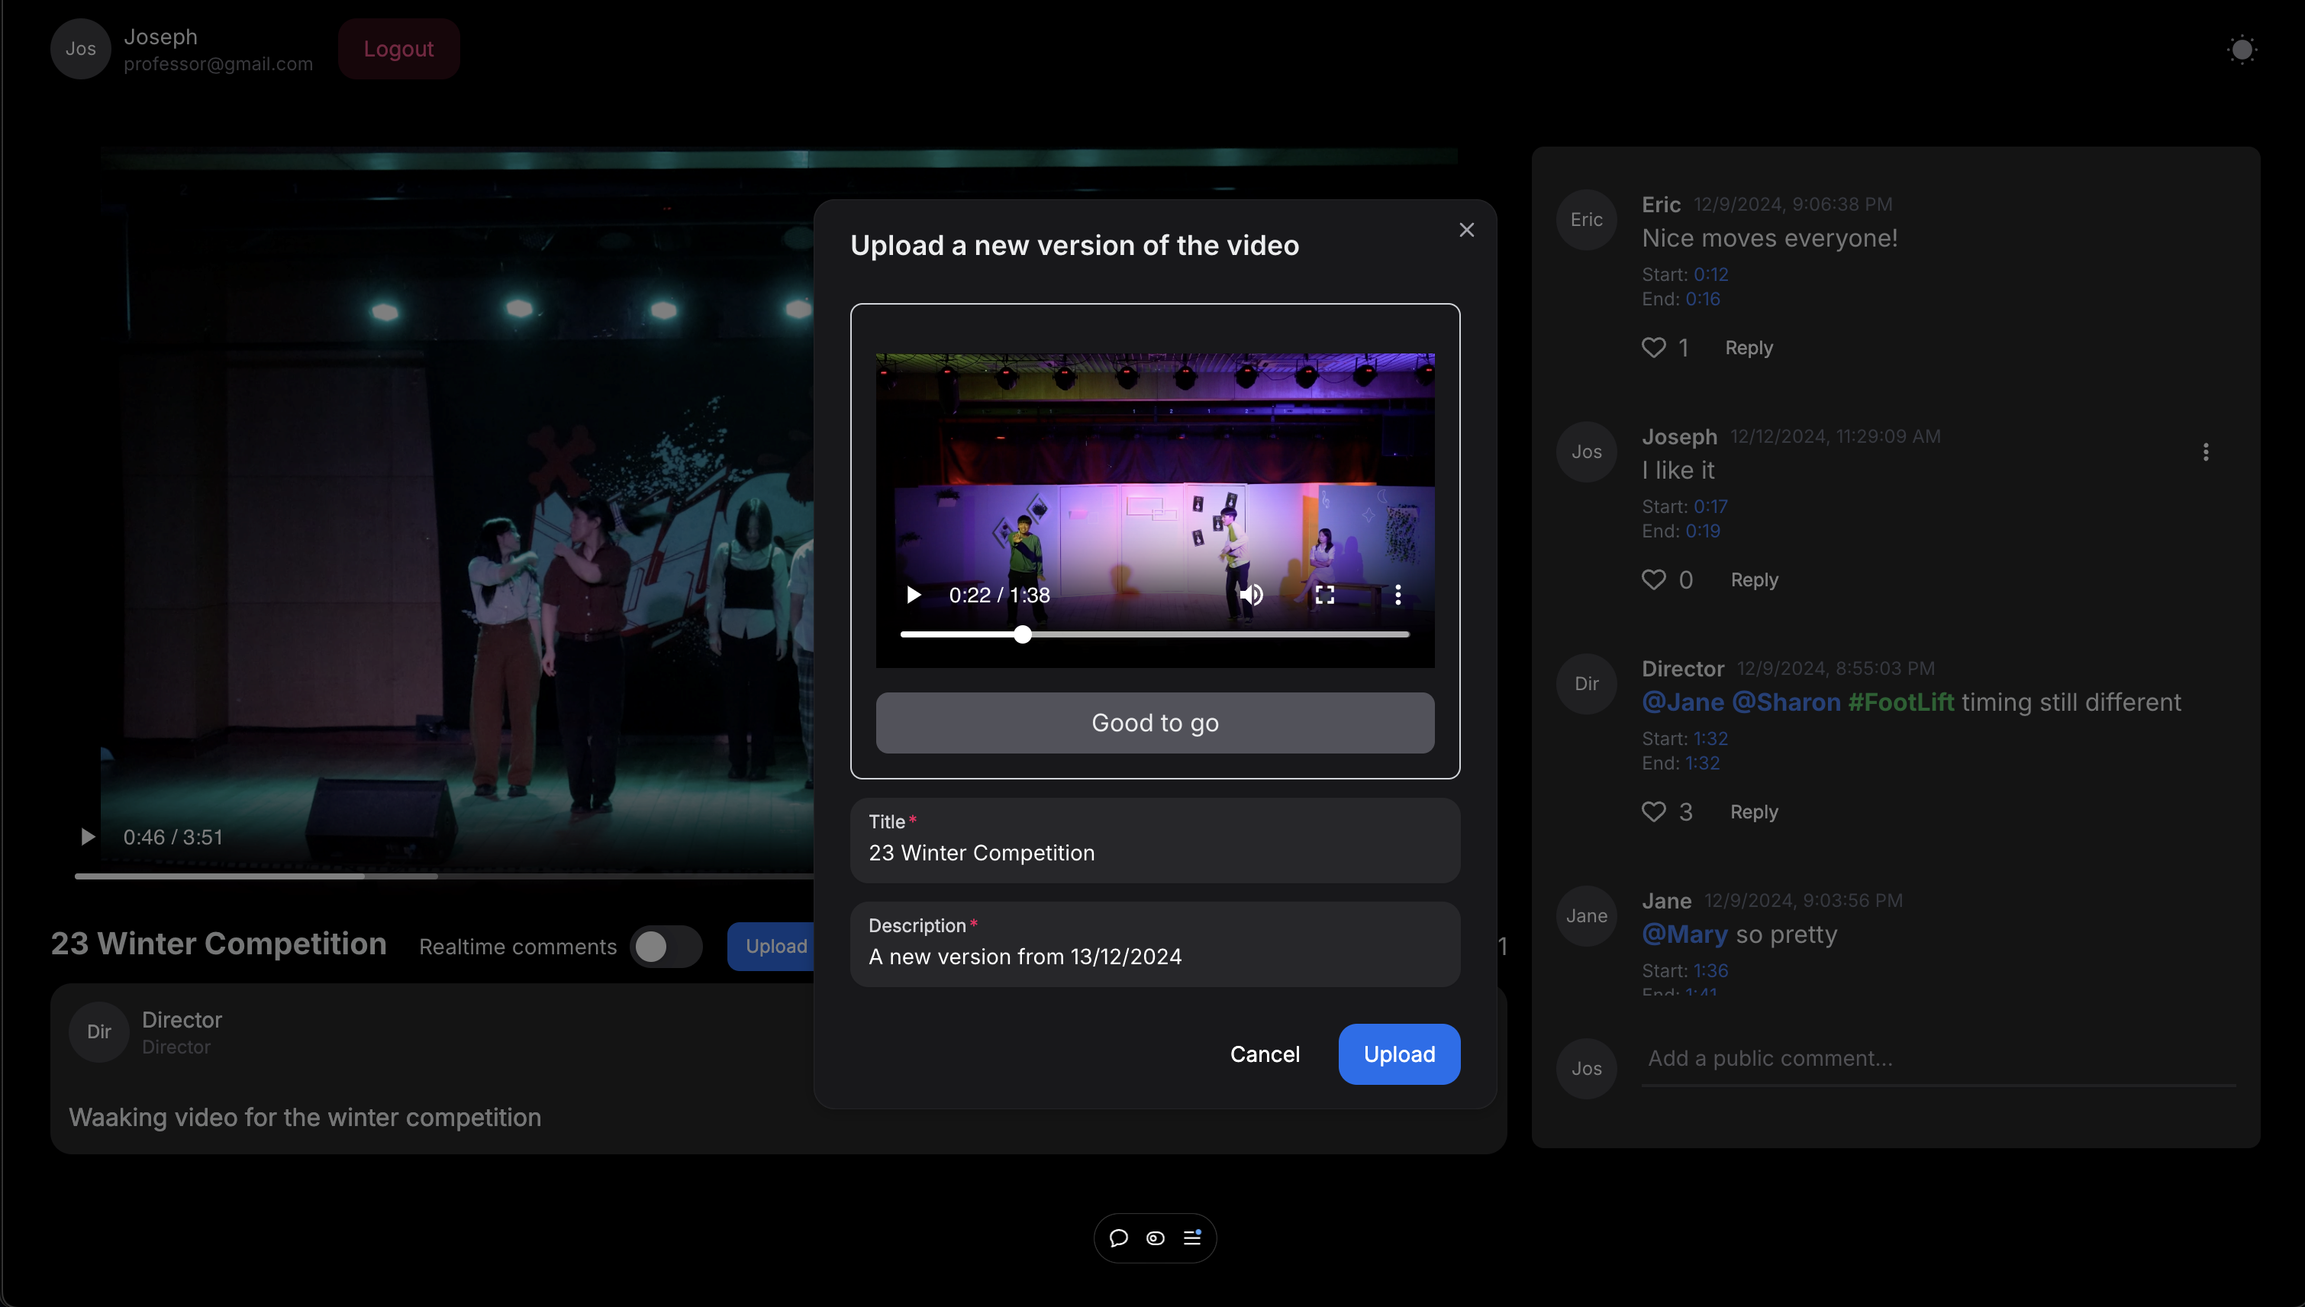
Task: Close the upload new version dialog
Action: (1466, 231)
